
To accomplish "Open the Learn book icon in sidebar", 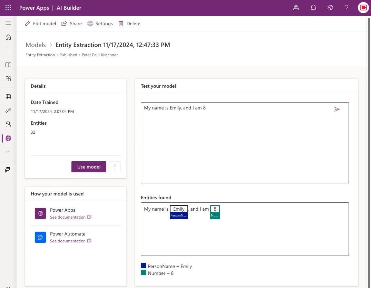I will tap(8, 65).
